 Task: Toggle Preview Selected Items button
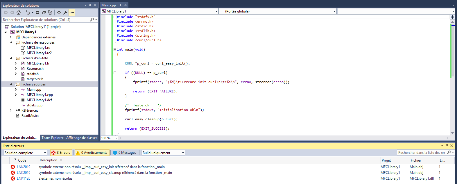(x=72, y=12)
